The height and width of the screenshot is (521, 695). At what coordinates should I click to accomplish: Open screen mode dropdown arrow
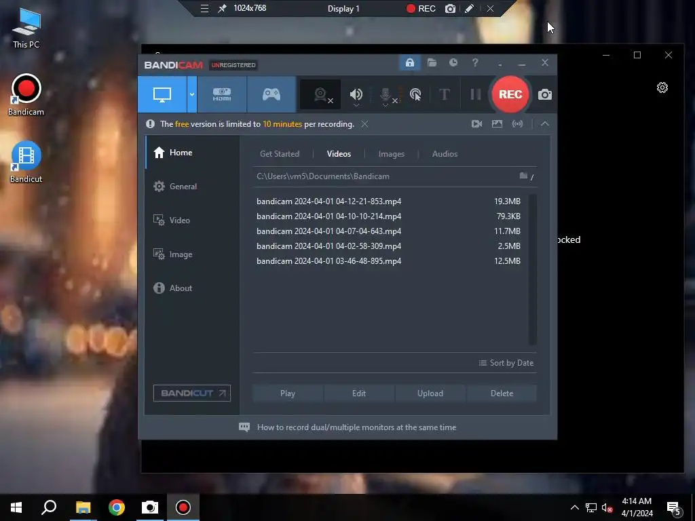click(x=192, y=94)
